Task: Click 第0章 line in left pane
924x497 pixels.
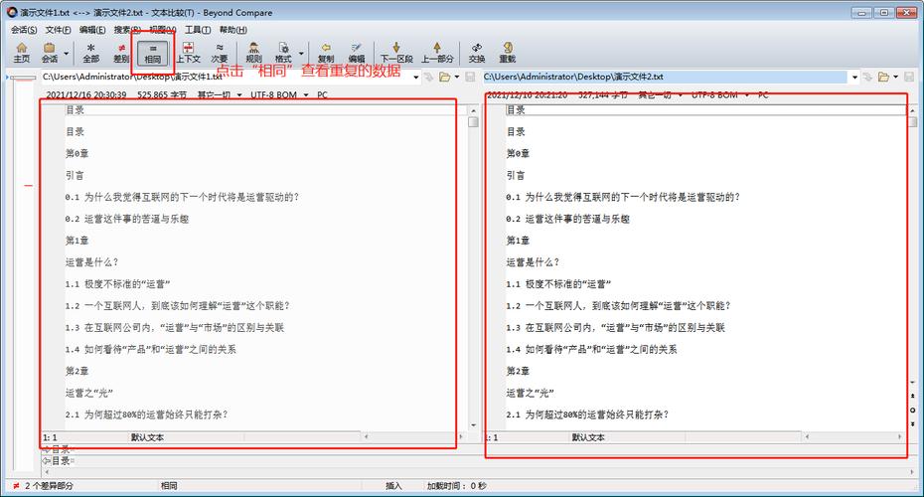Action: [x=77, y=153]
